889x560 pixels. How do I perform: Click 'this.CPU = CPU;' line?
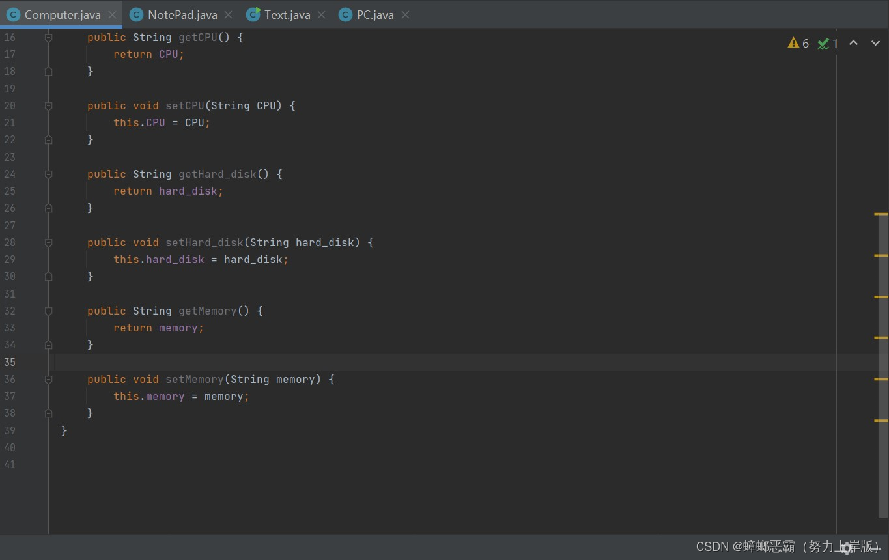162,122
